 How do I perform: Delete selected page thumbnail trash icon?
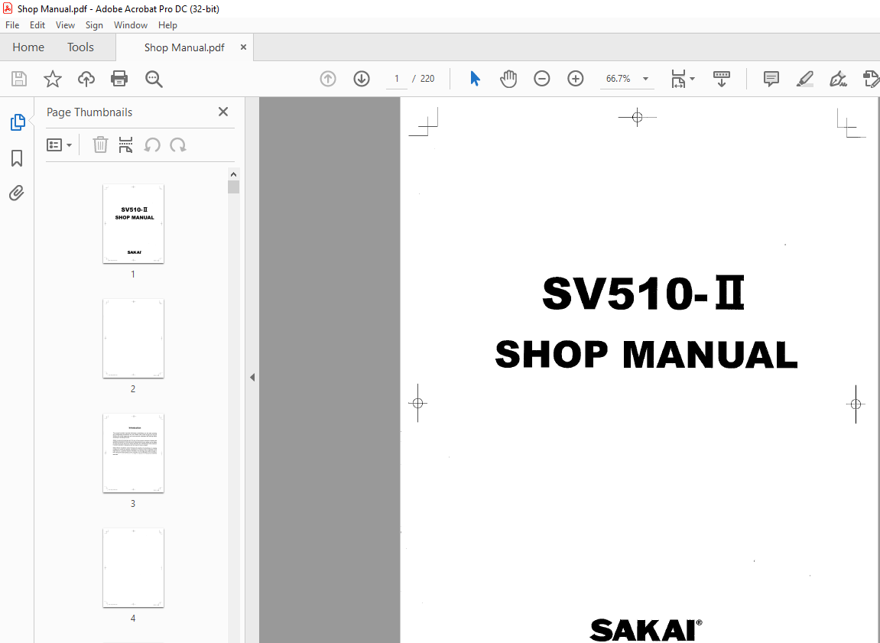[x=100, y=145]
